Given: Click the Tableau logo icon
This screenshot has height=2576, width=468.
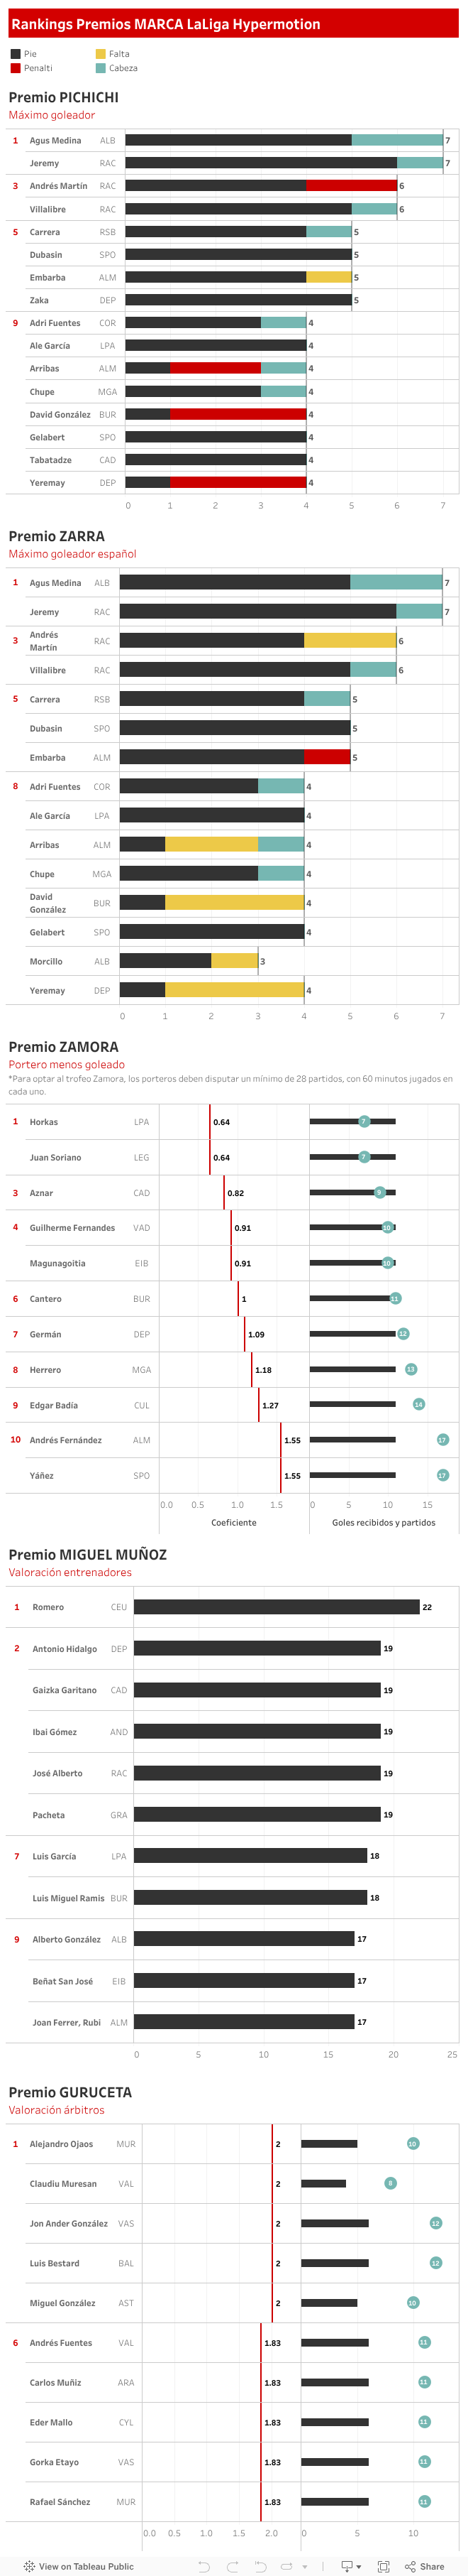Looking at the screenshot, I should click(x=29, y=2566).
